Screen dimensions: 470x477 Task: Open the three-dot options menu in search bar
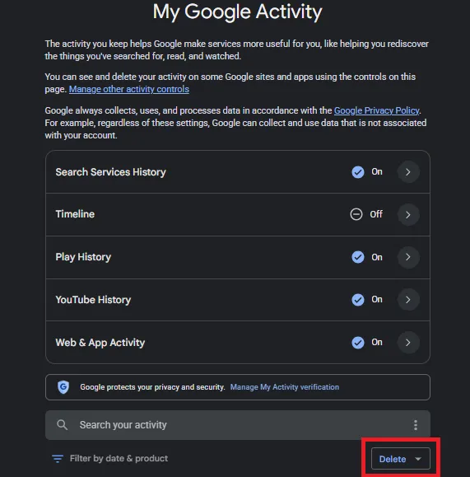click(x=416, y=425)
